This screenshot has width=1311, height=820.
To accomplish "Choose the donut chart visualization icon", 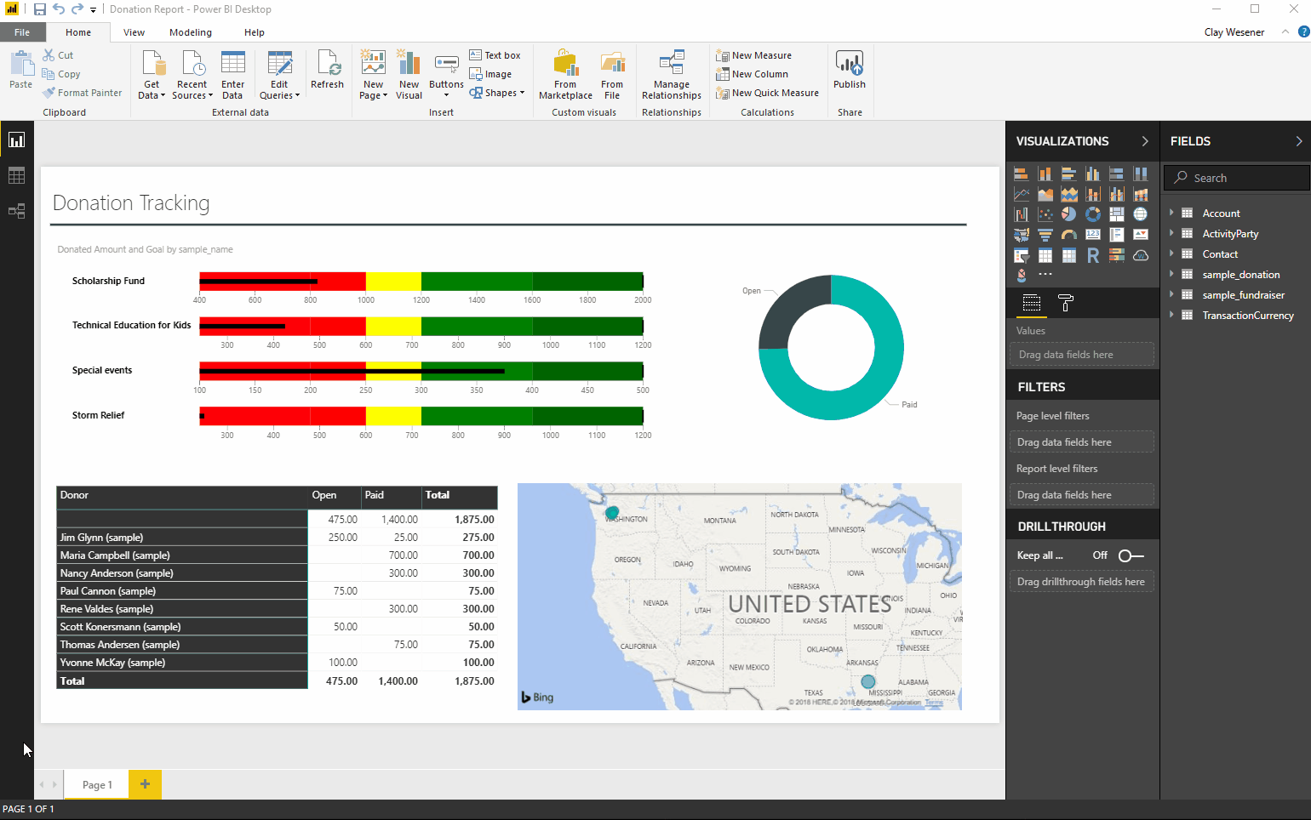I will click(x=1092, y=214).
